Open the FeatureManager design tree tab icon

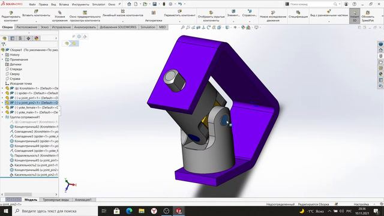[4, 38]
